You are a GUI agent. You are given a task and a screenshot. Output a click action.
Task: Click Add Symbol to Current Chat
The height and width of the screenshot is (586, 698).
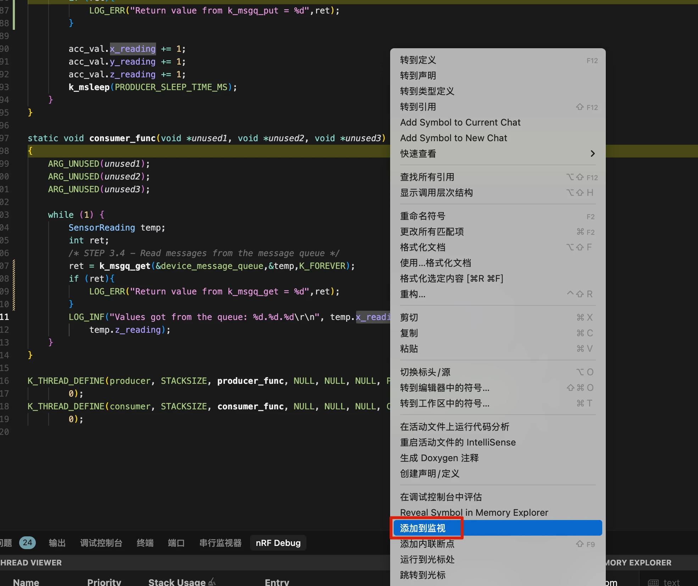click(460, 122)
